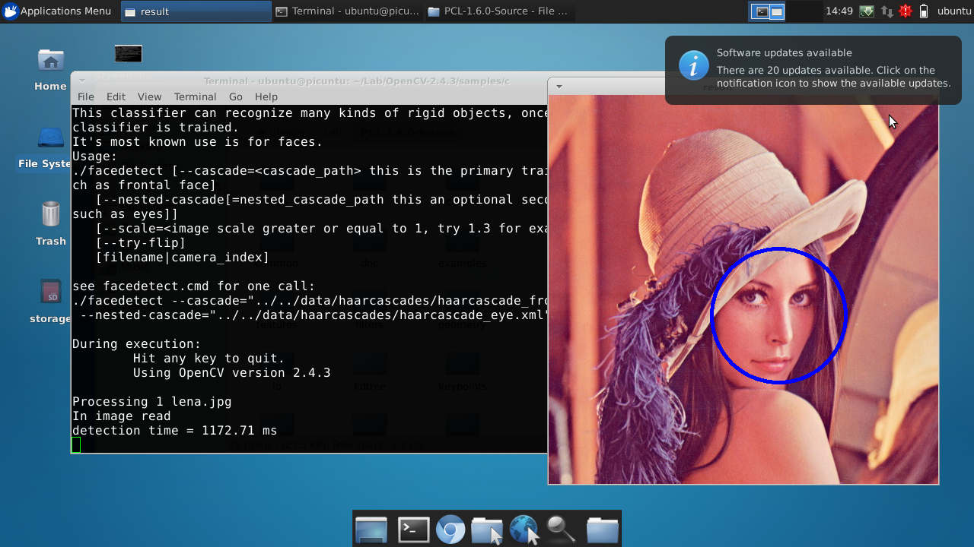
Task: Open the Application Finder magnifier dock icon
Action: [x=561, y=530]
